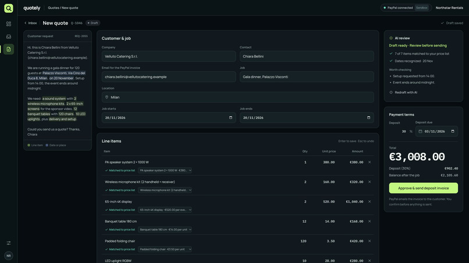The width and height of the screenshot is (469, 263).
Task: Edit the PayPal invoice email field
Action: 169,77
